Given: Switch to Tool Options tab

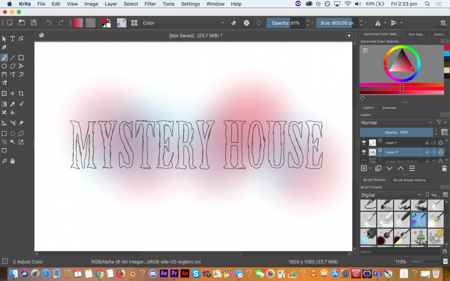Looking at the screenshot, I should tap(416, 34).
